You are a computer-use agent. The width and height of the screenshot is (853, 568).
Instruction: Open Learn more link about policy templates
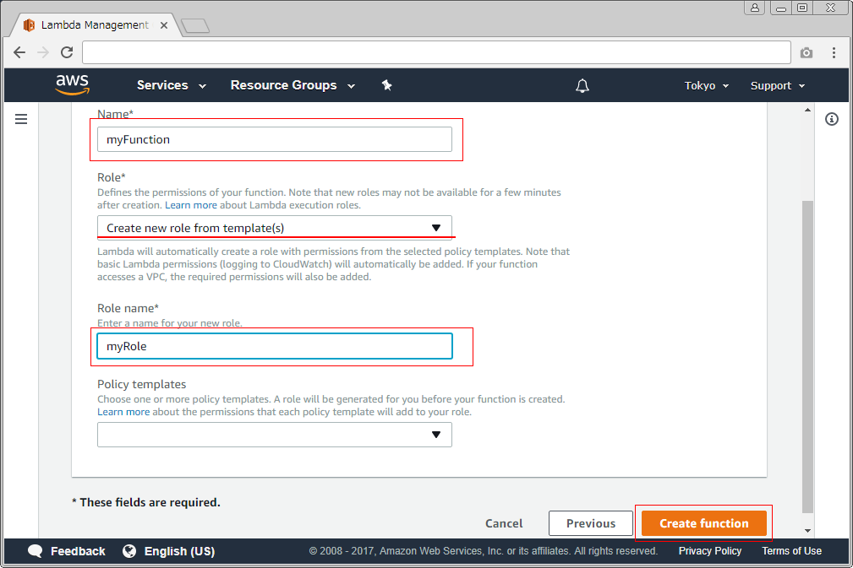tap(123, 412)
